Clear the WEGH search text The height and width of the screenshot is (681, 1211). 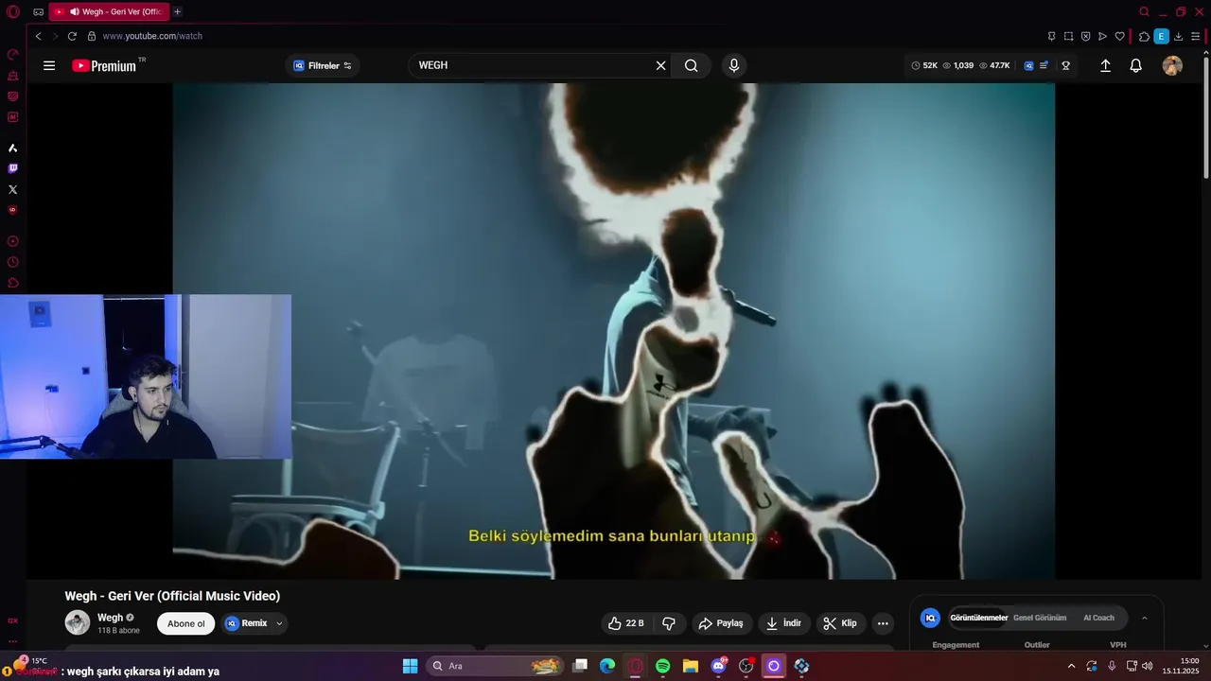coord(660,65)
